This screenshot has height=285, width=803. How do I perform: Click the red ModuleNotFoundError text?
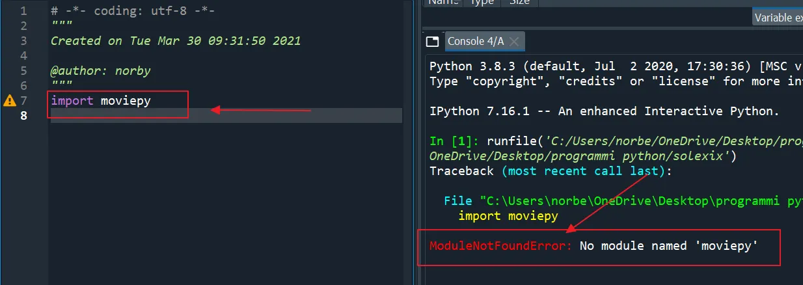[x=501, y=246]
